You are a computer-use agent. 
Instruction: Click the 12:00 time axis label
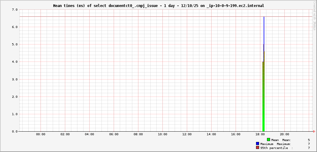click(187, 134)
